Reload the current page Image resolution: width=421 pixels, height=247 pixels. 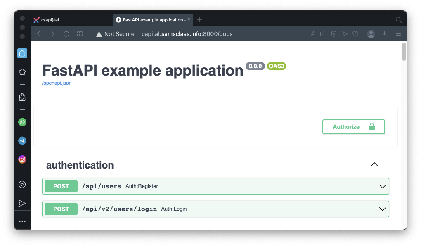(66, 34)
